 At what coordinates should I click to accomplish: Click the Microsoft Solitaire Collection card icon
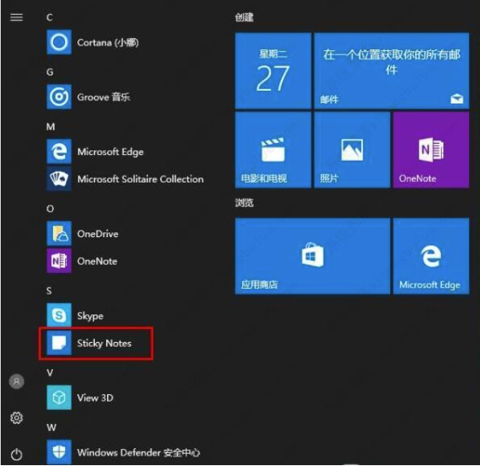(59, 178)
